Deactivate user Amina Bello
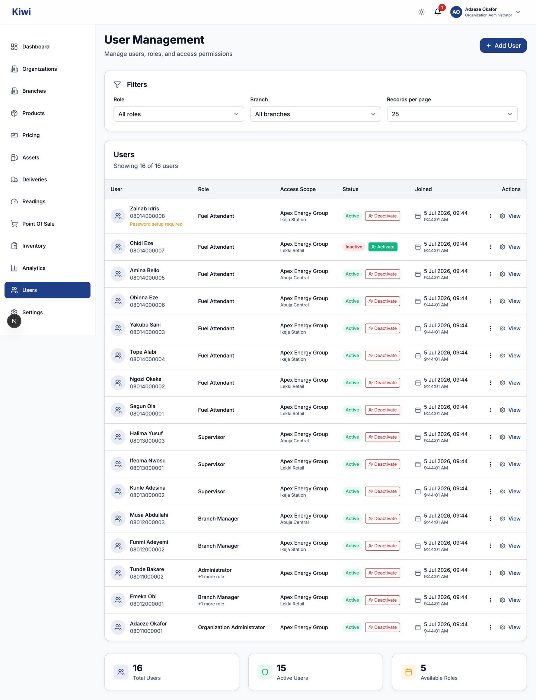536x700 pixels. pos(382,274)
